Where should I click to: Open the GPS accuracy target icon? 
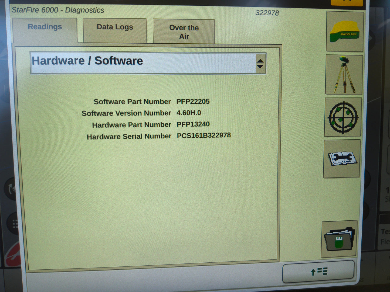click(x=343, y=117)
